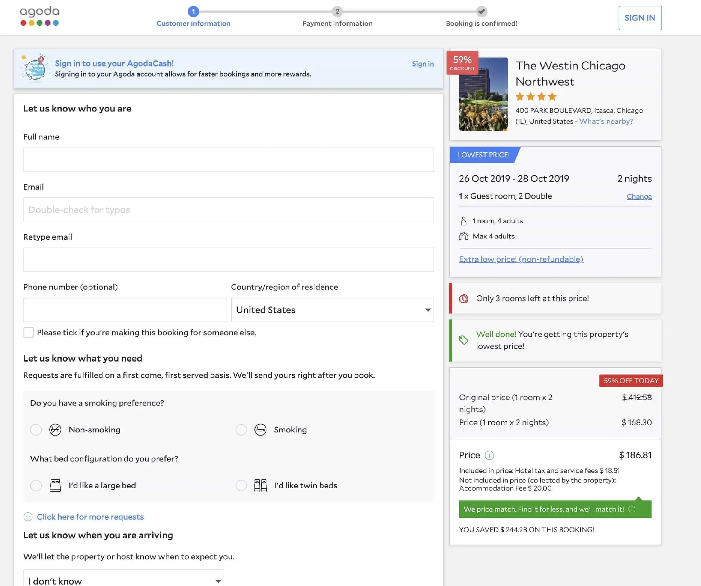The image size is (701, 586).
Task: Click 'The Westin Chicago Northwest' hotel title
Action: click(x=570, y=73)
